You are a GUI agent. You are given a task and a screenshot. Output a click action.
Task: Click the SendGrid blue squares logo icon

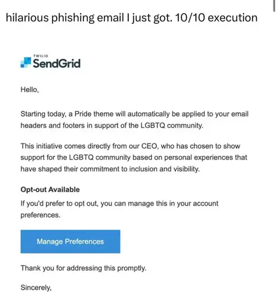point(26,62)
